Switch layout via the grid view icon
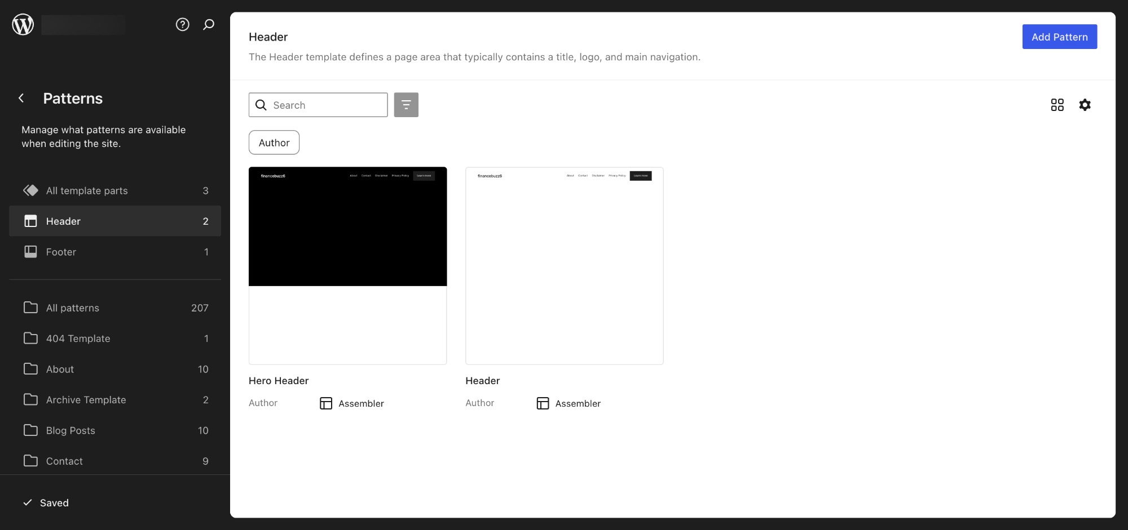 coord(1057,105)
